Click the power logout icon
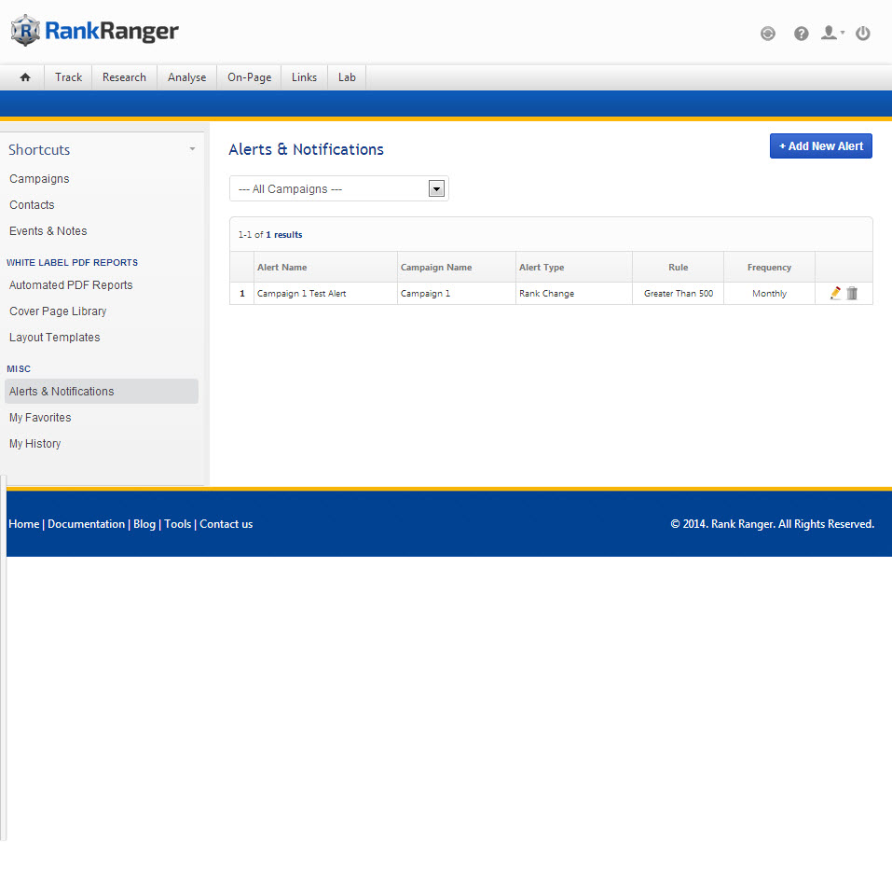 (863, 34)
